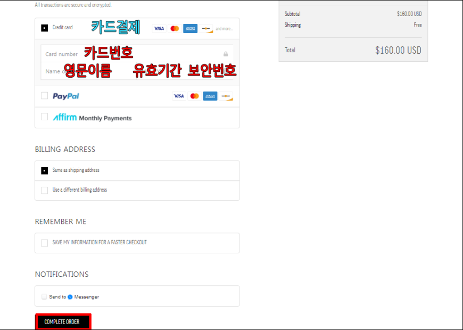463x330 pixels.
Task: Click the Visa icon in PayPal row
Action: 179,96
